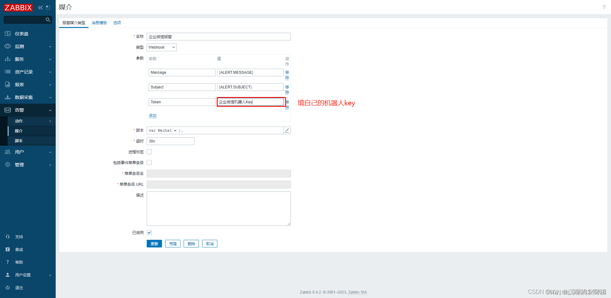The height and width of the screenshot is (298, 611).
Task: Expand the 管理 menu chevron
Action: 50,165
